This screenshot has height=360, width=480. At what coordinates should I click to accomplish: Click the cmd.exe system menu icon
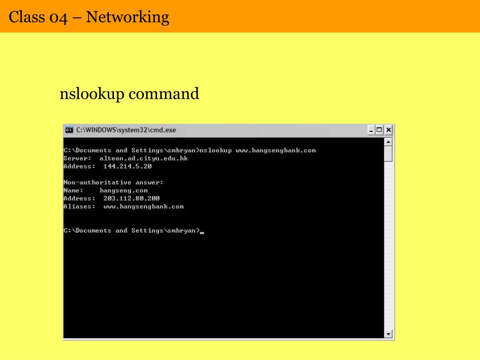click(69, 130)
